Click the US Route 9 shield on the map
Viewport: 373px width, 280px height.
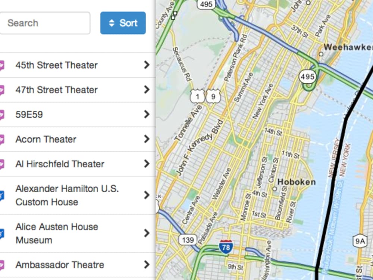pos(213,96)
